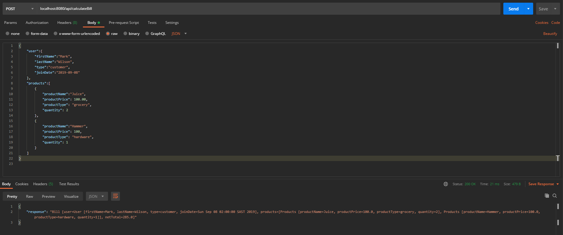Select the raw body radio button

[108, 34]
